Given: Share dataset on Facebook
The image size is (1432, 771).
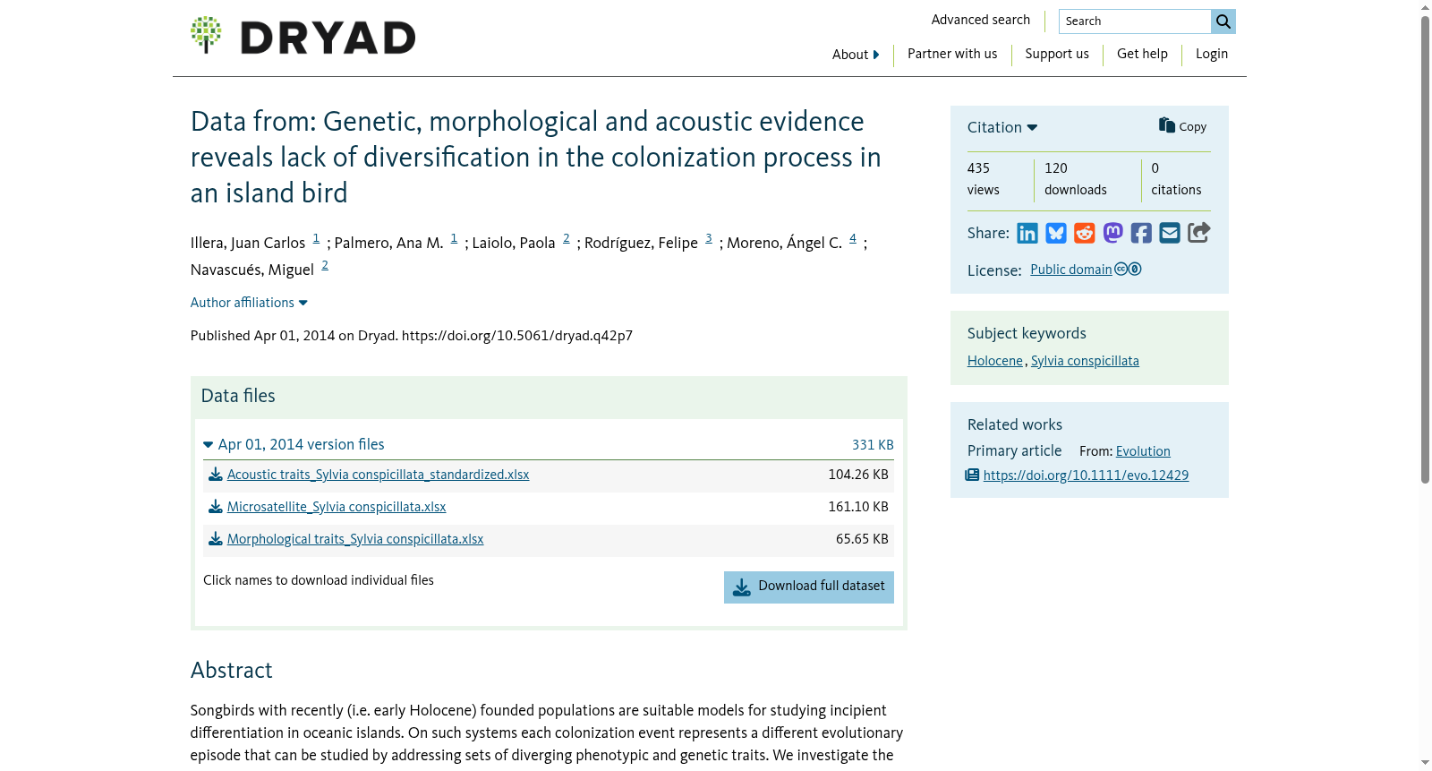Looking at the screenshot, I should [x=1141, y=234].
